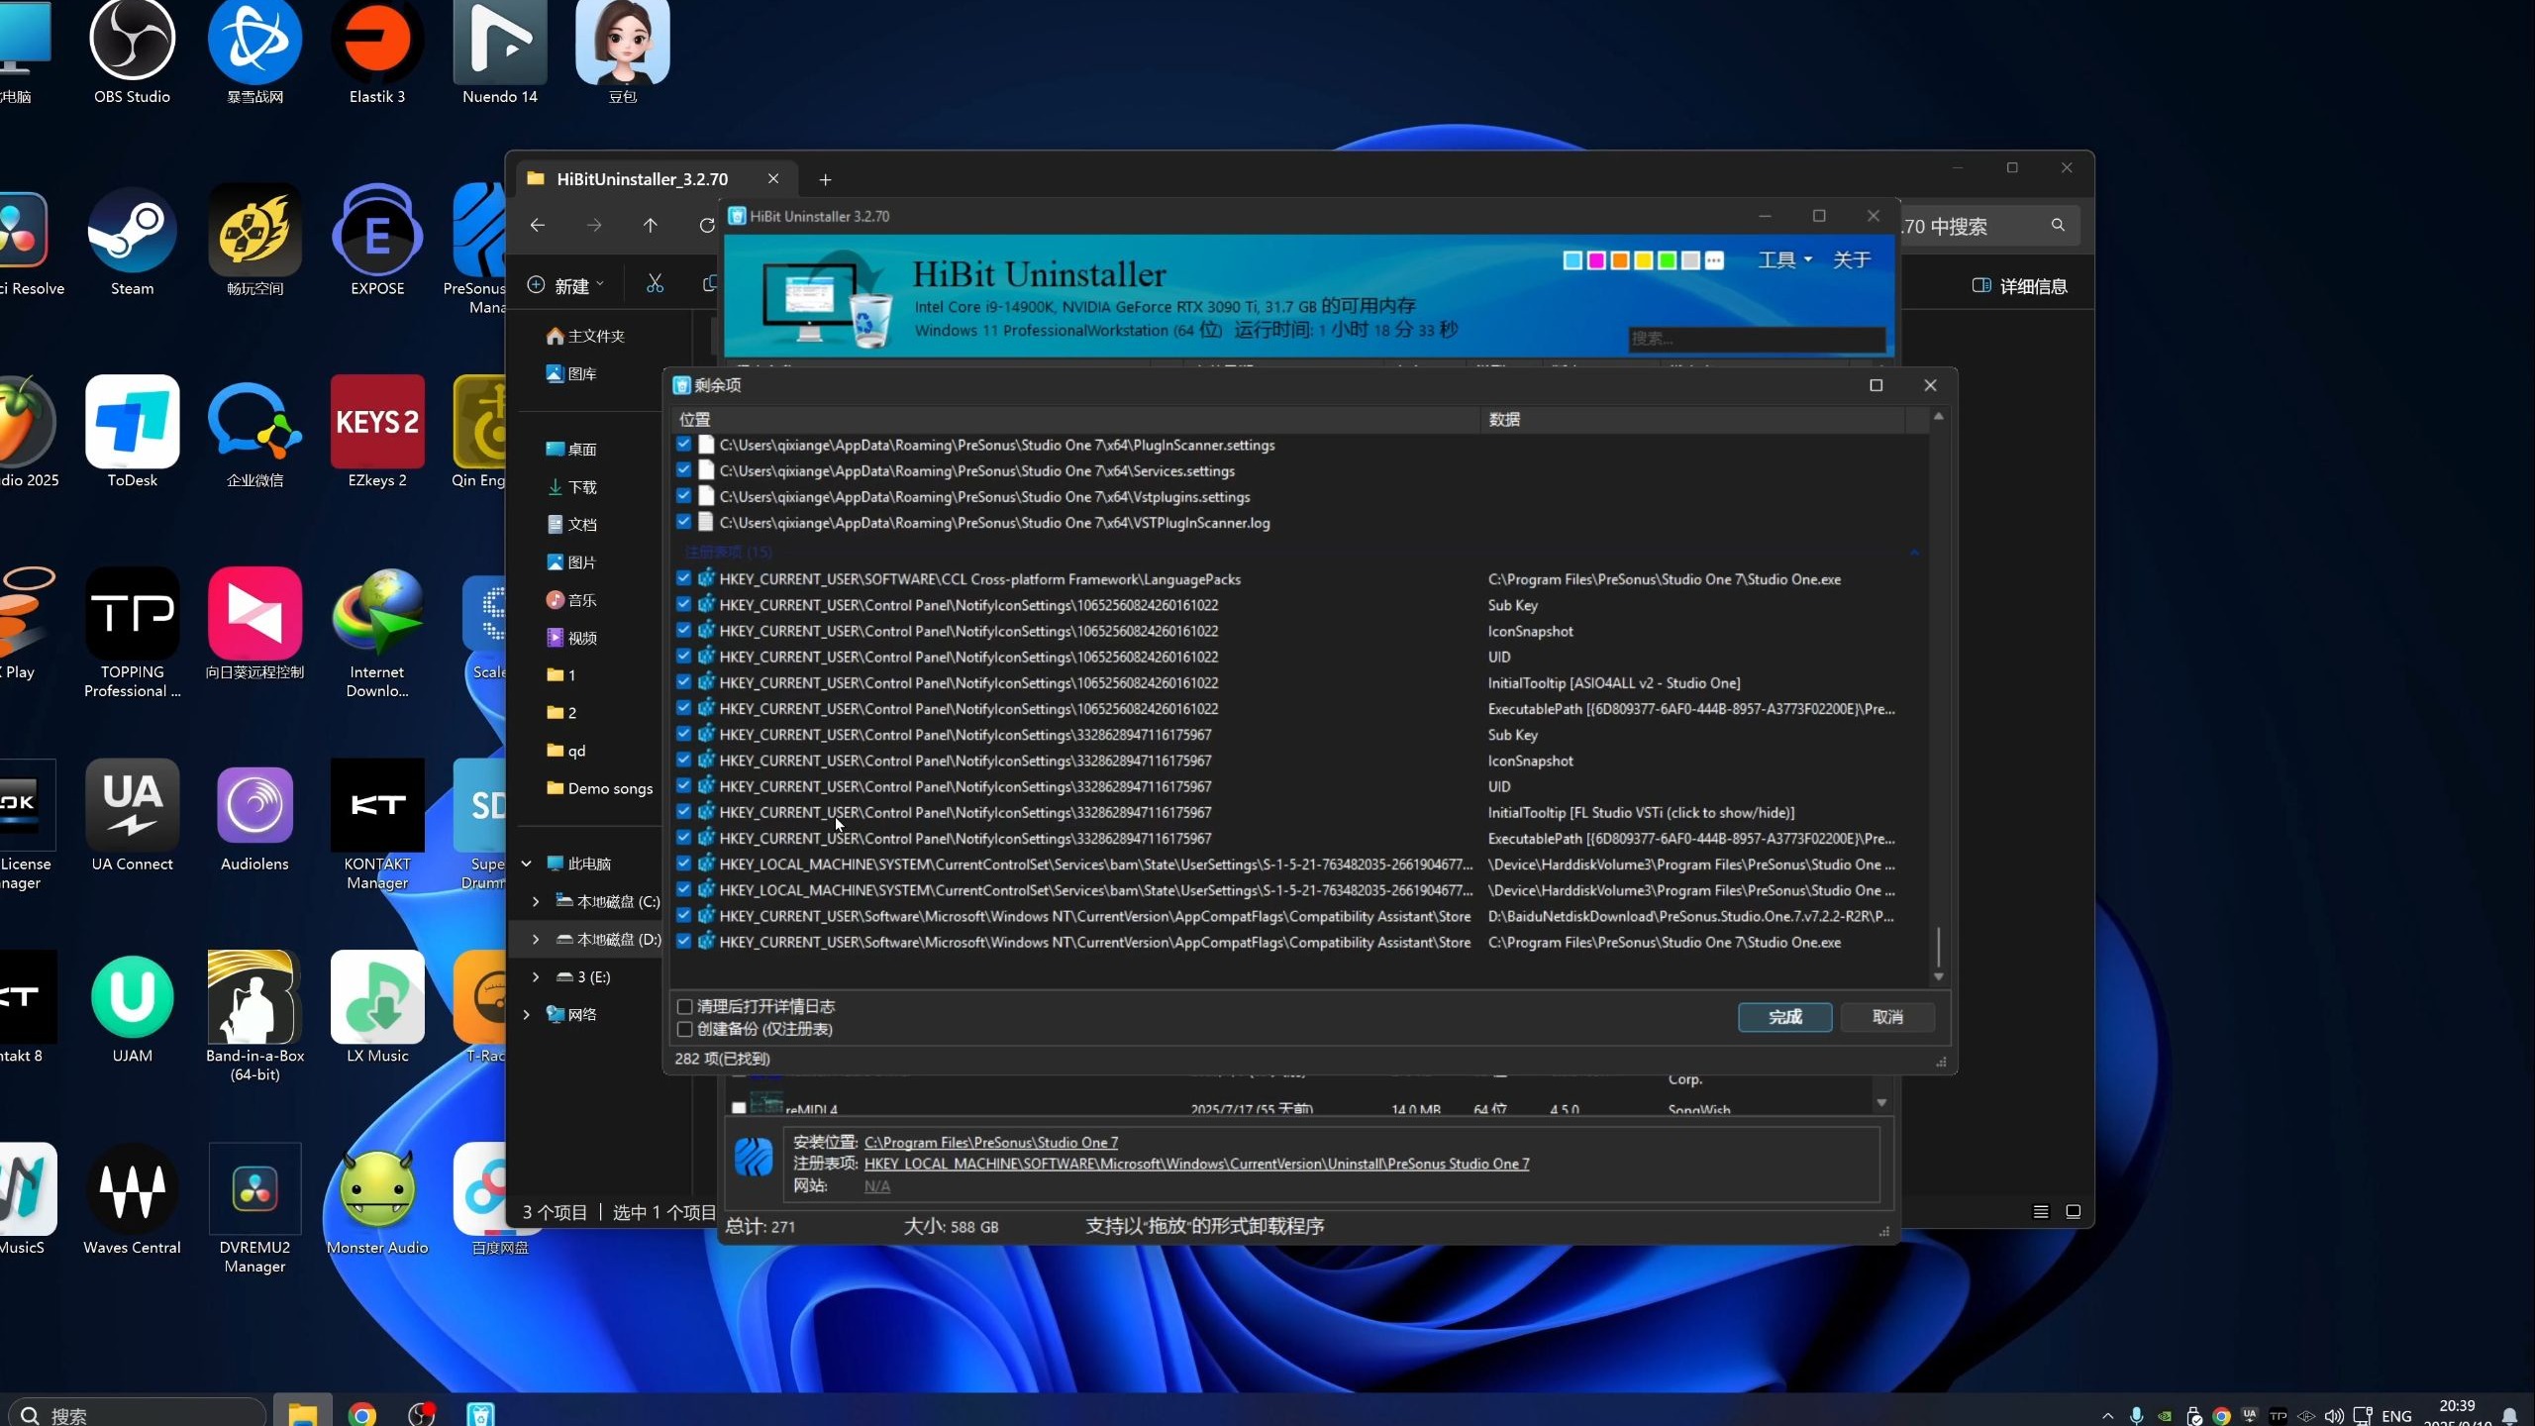
Task: Click HiBit program search field
Action: (x=1756, y=339)
